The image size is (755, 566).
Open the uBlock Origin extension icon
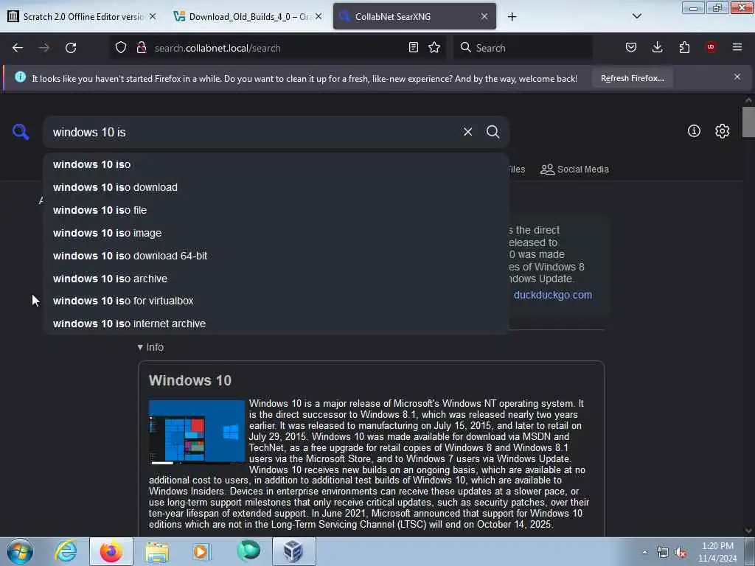(711, 47)
